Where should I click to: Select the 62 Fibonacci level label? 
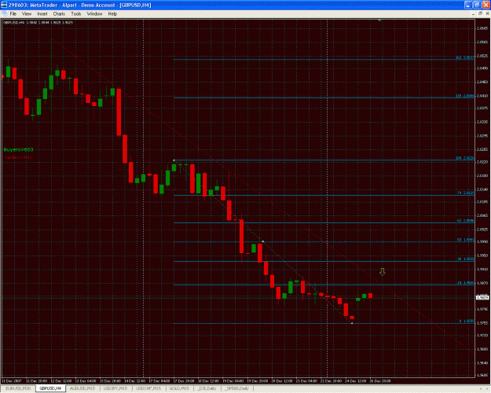pos(466,221)
